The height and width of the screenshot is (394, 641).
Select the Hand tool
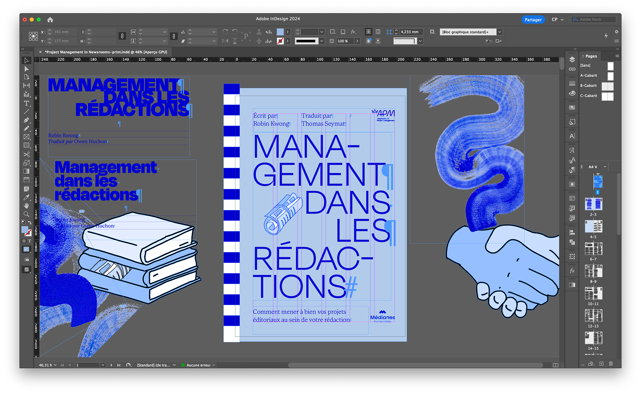26,206
